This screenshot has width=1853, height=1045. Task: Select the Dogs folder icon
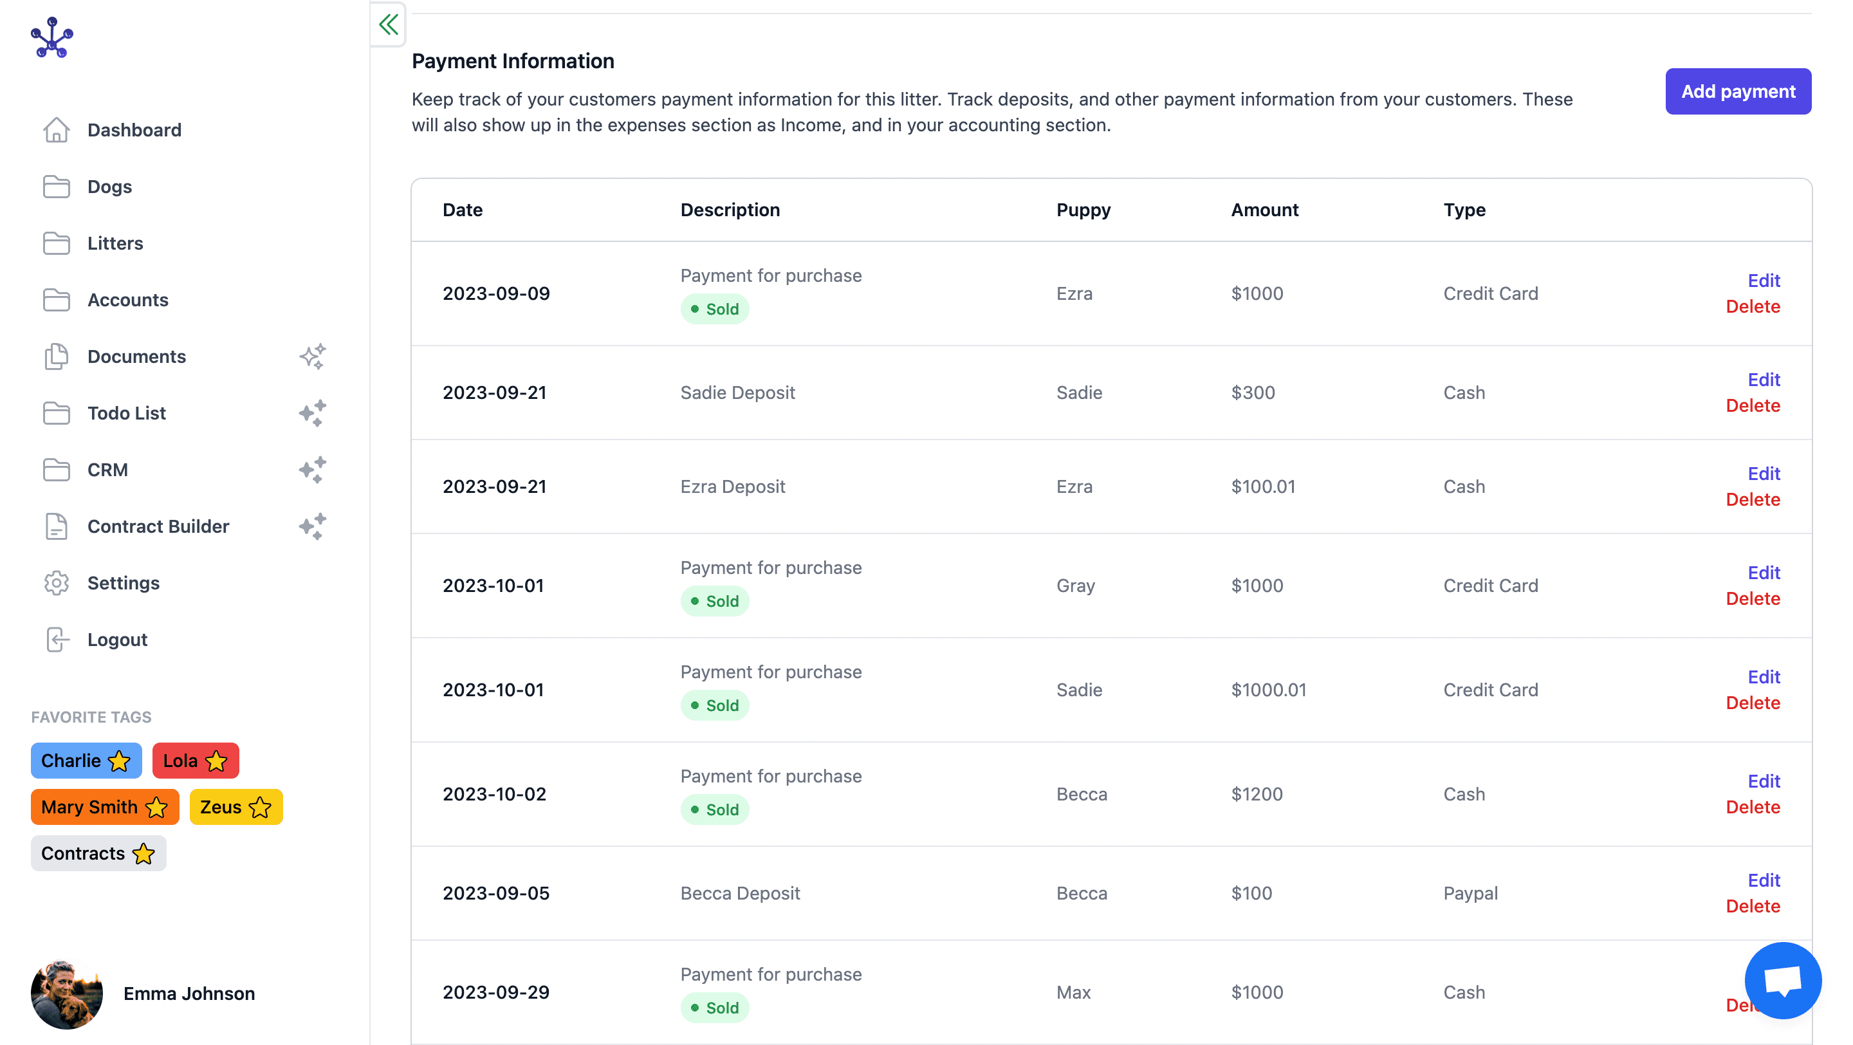(57, 186)
